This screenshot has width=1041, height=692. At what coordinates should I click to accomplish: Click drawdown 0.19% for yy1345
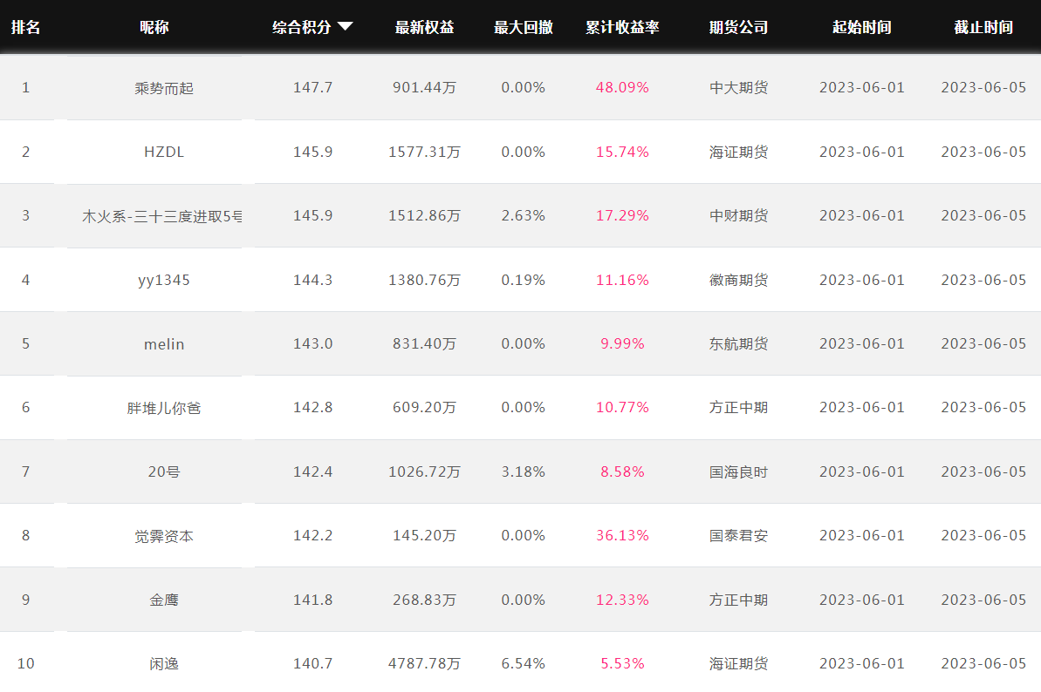pos(524,280)
